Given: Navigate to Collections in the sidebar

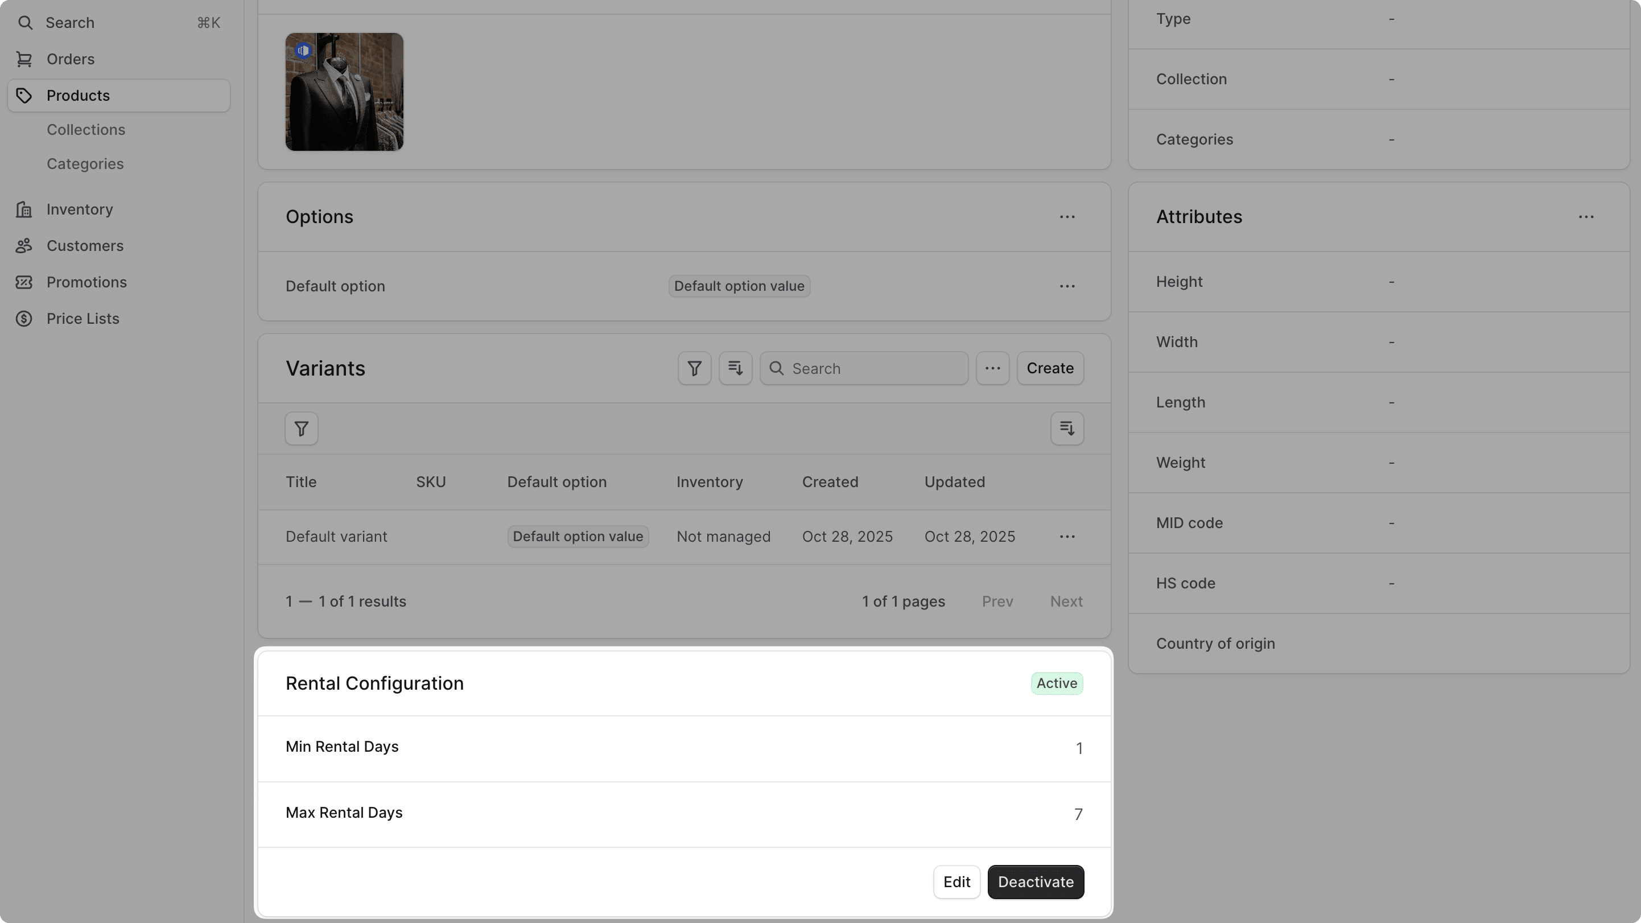Looking at the screenshot, I should pyautogui.click(x=86, y=129).
